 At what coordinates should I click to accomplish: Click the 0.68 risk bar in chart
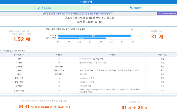point(94,36)
